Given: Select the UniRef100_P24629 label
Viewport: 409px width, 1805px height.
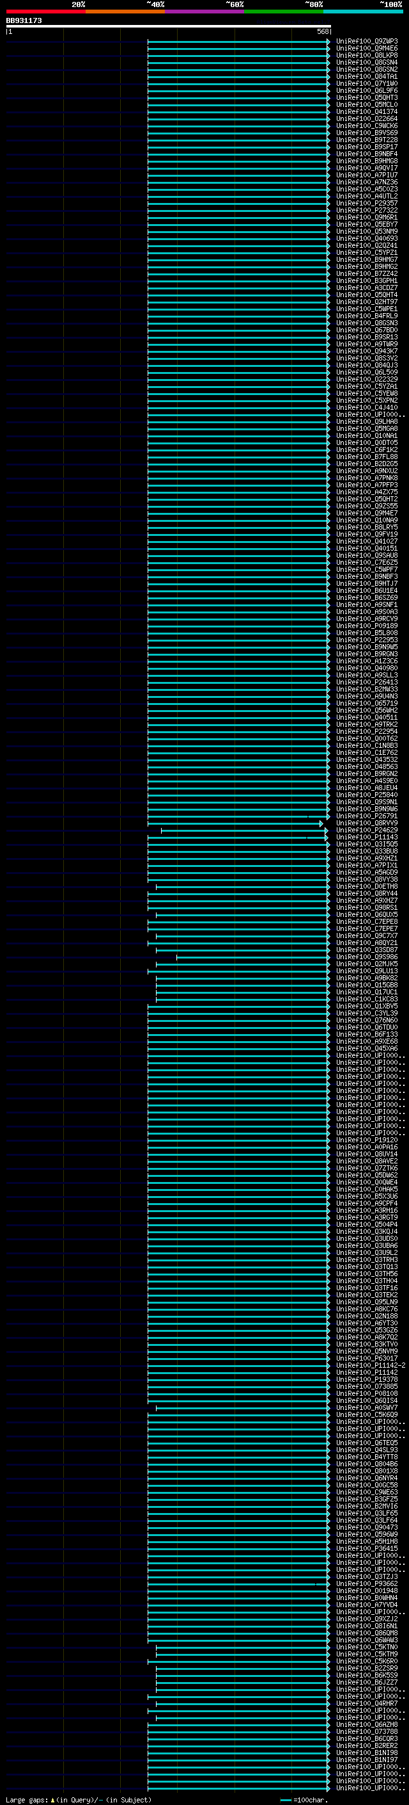Looking at the screenshot, I should pyautogui.click(x=367, y=830).
